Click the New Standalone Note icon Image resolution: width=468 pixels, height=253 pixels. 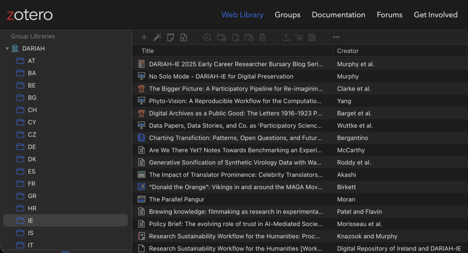click(170, 37)
